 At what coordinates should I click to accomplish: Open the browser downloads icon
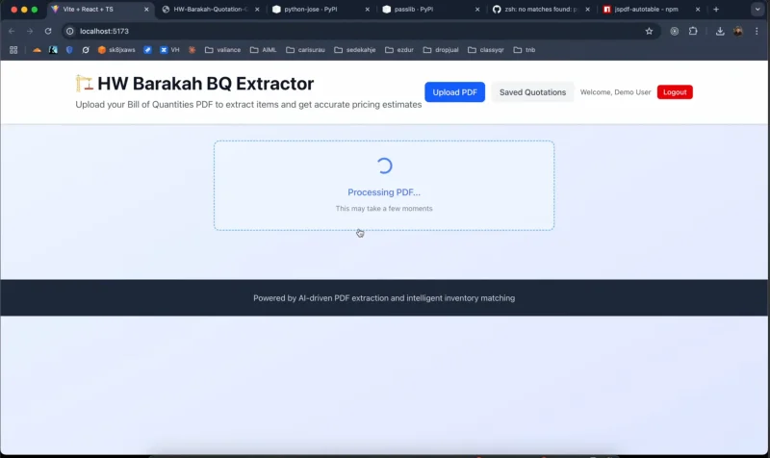point(720,31)
